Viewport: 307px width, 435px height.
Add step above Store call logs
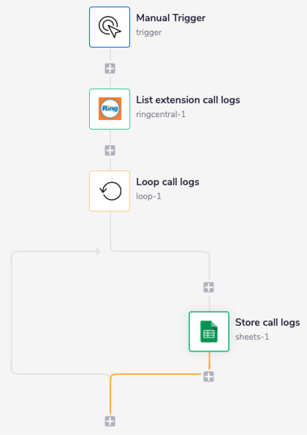[x=209, y=287]
